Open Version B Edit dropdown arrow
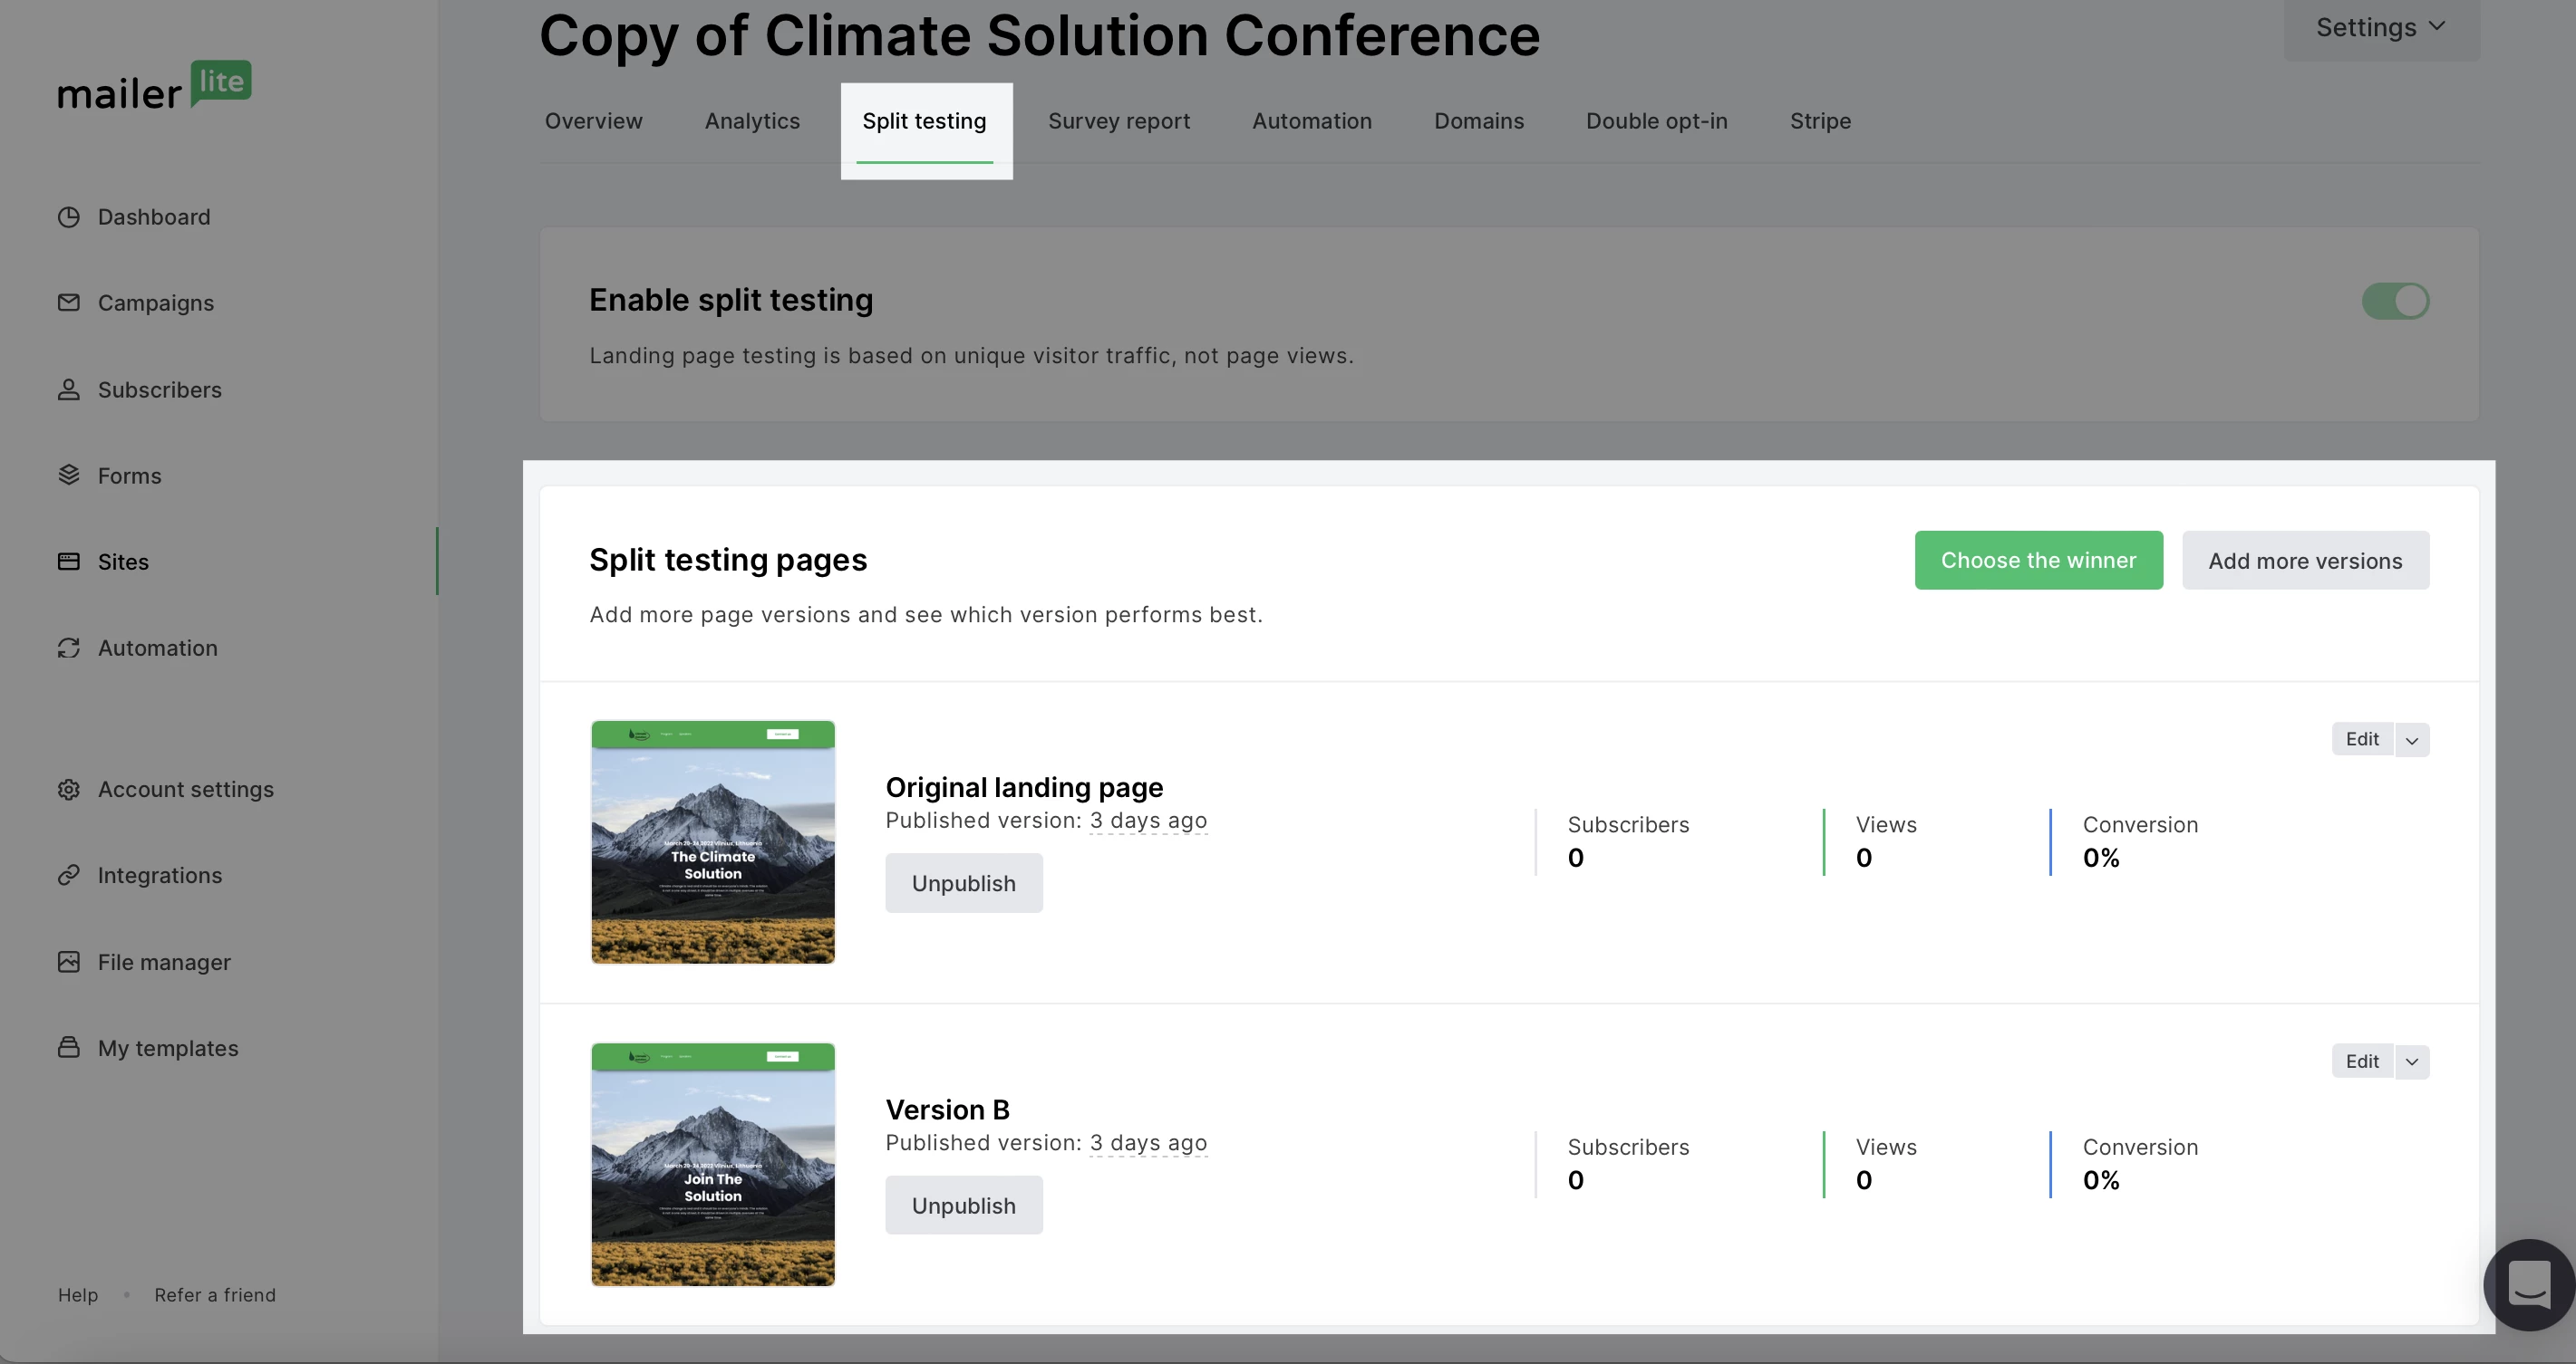This screenshot has width=2576, height=1364. pyautogui.click(x=2412, y=1062)
